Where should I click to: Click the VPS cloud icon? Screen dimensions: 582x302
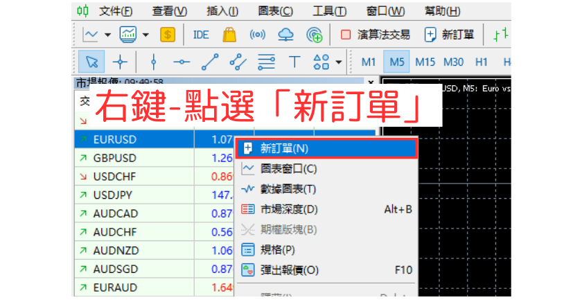coord(285,35)
